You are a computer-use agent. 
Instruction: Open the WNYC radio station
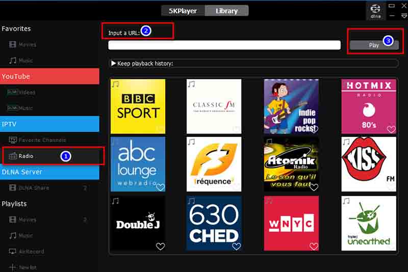291,223
